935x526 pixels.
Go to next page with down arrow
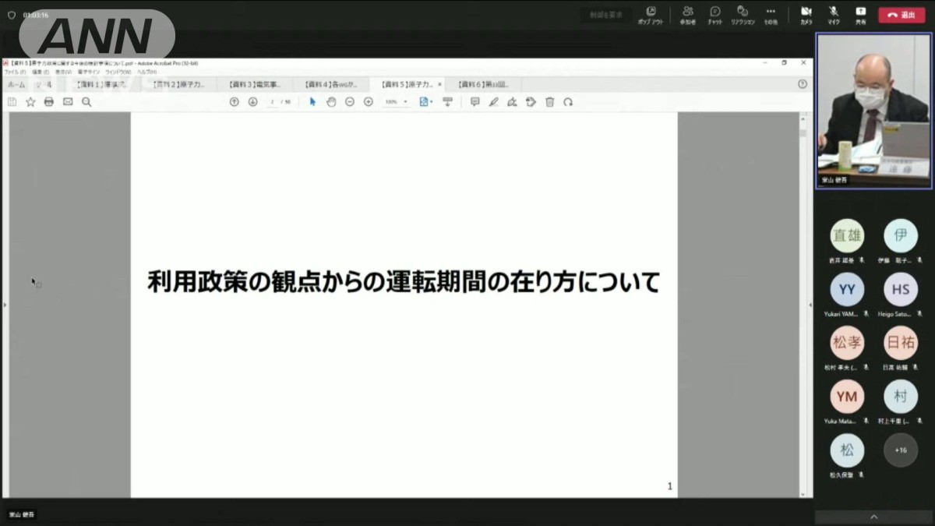pyautogui.click(x=252, y=102)
